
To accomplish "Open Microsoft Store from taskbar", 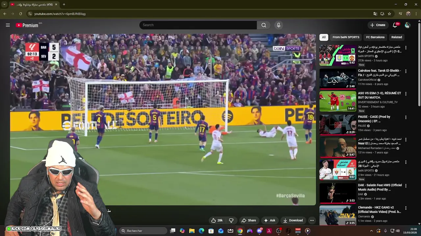I will tap(211, 231).
